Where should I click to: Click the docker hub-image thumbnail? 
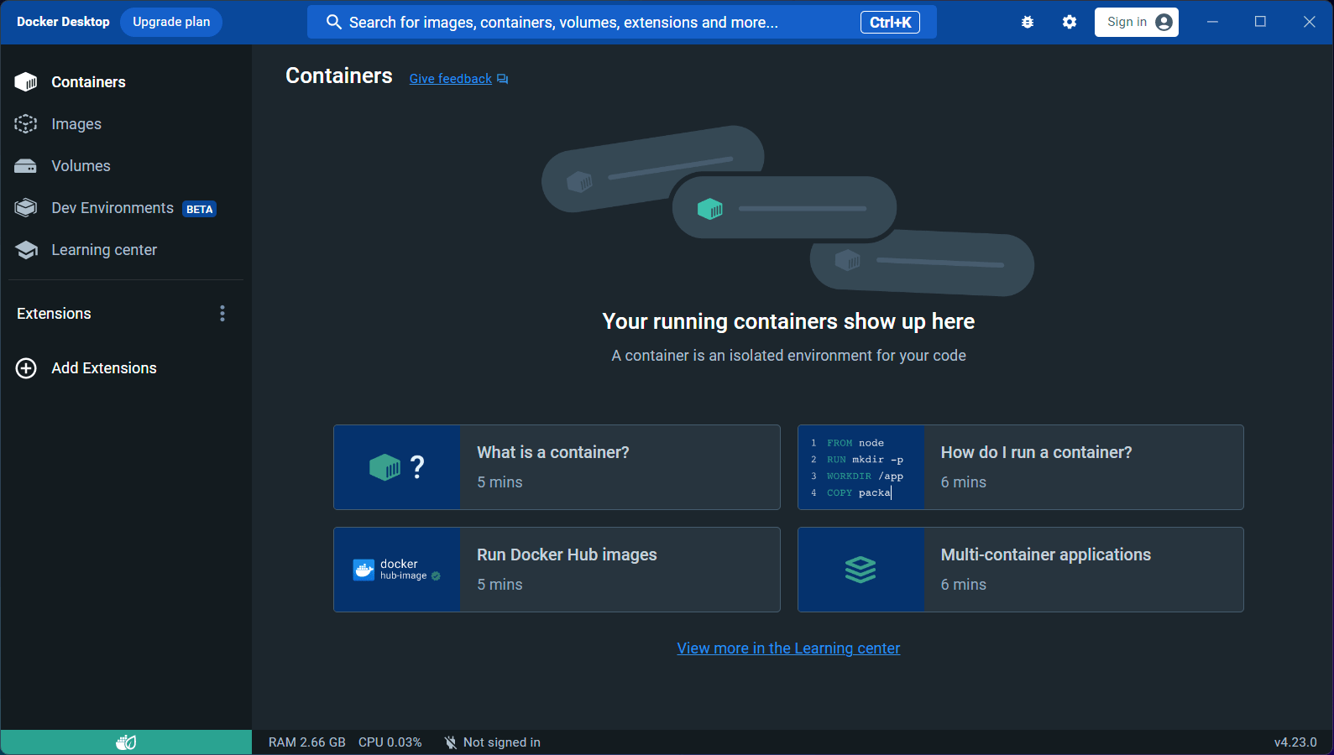click(x=397, y=570)
